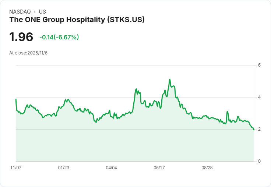Click the starting point of the price line
The image size is (271, 187).
16,99
